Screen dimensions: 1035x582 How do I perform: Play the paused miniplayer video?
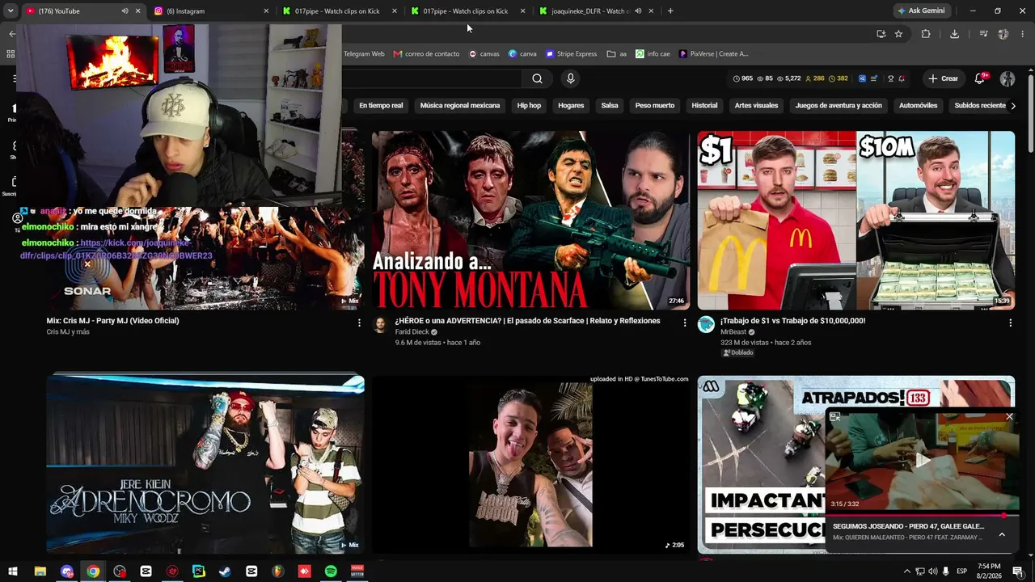922,461
